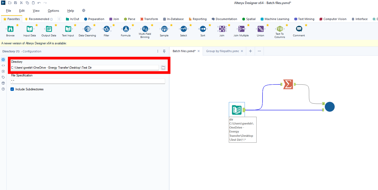Screen dimensions: 378x190
Task: Click the configuration gear in the left sidebar
Action: 3,59
